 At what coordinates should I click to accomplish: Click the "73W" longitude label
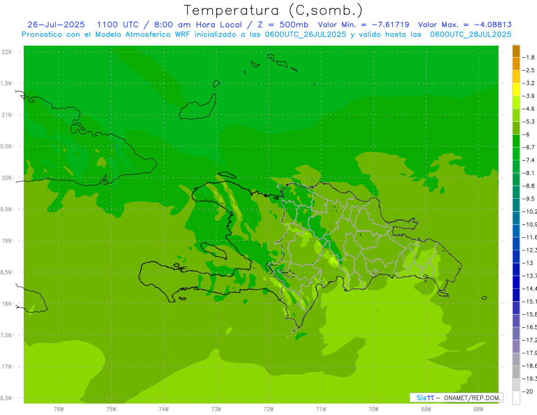[x=216, y=409]
